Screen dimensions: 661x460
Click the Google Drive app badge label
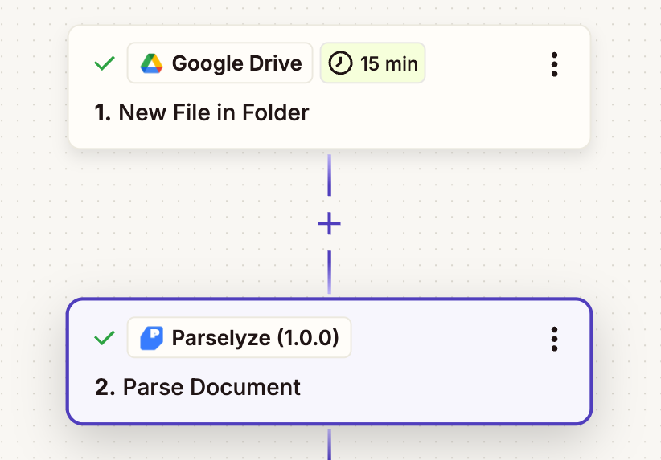click(x=236, y=63)
